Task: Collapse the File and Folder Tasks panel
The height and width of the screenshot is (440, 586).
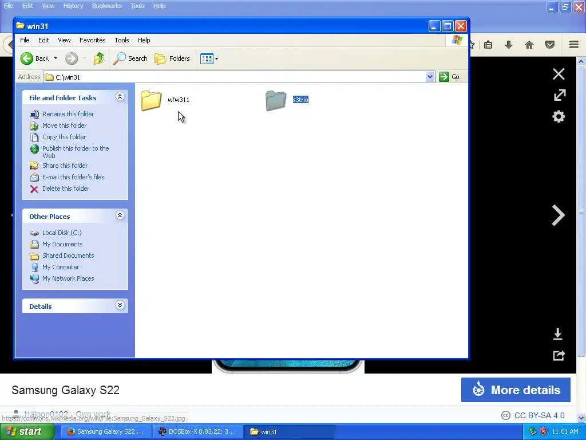Action: click(120, 97)
